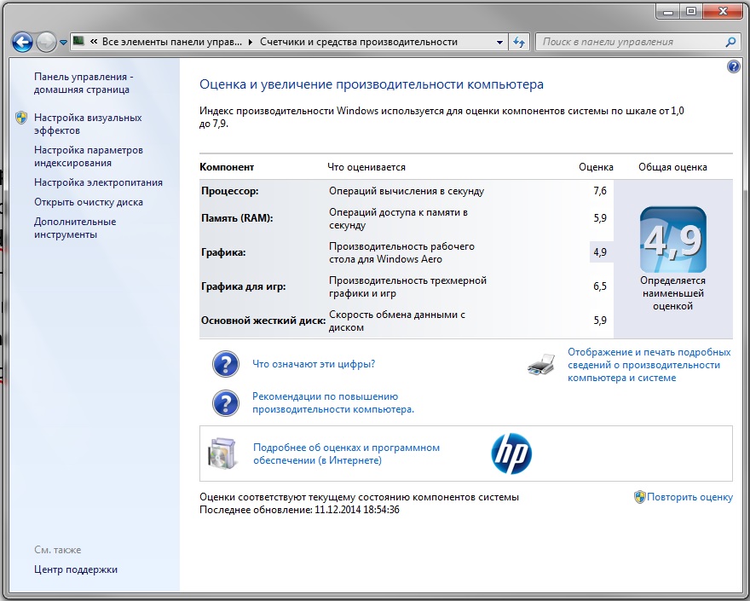
Task: Select 'Счетчики и средства производительности' breadcrumb
Action: (358, 42)
